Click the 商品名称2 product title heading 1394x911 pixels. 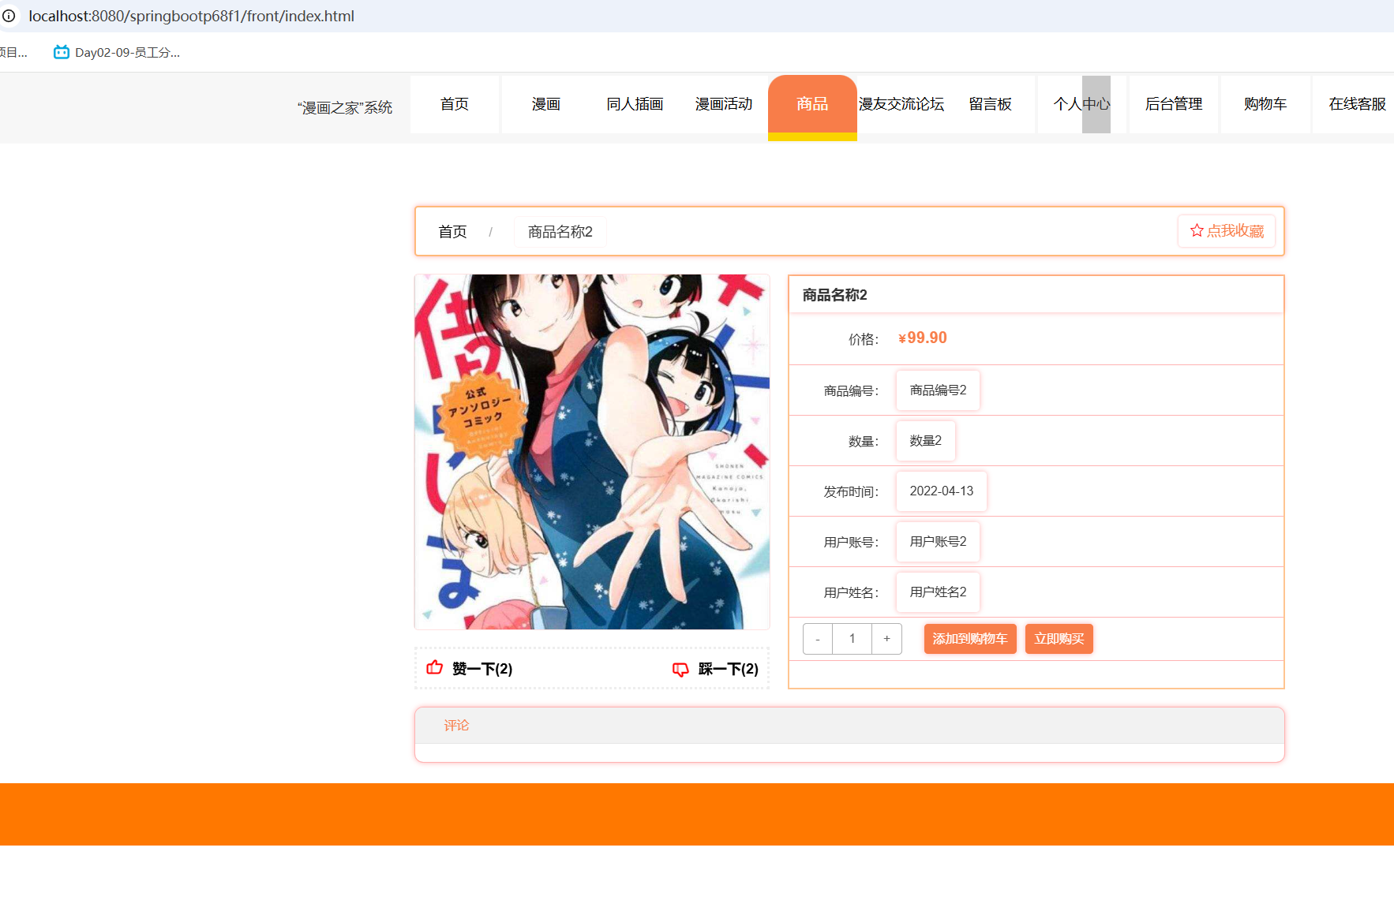tap(835, 295)
